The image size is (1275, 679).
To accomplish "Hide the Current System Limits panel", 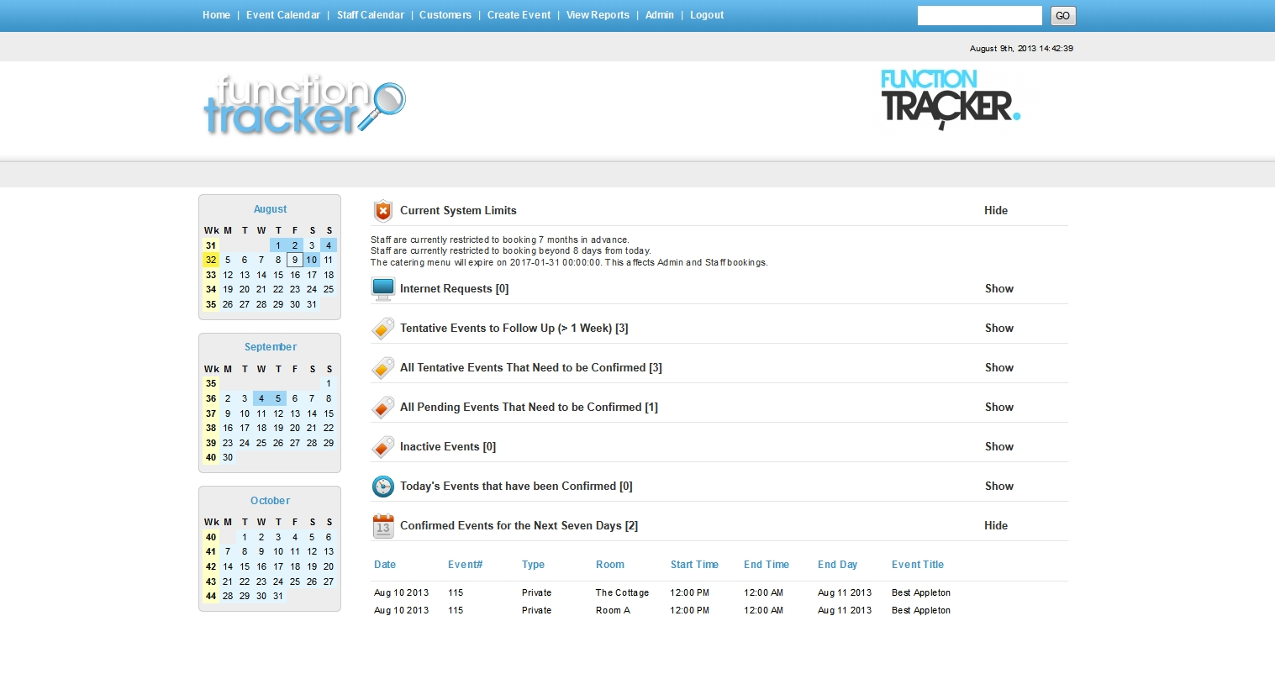I will (x=995, y=210).
